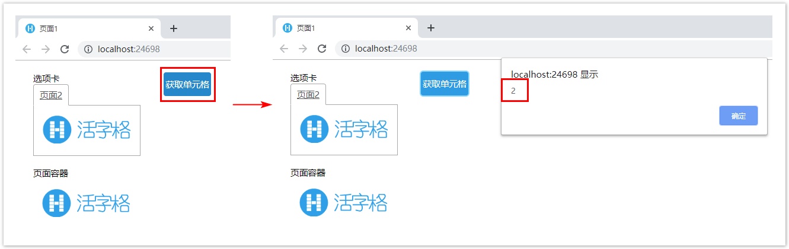Reload page in browser showing the alert
Viewport: 789px width, 249px height.
(322, 49)
